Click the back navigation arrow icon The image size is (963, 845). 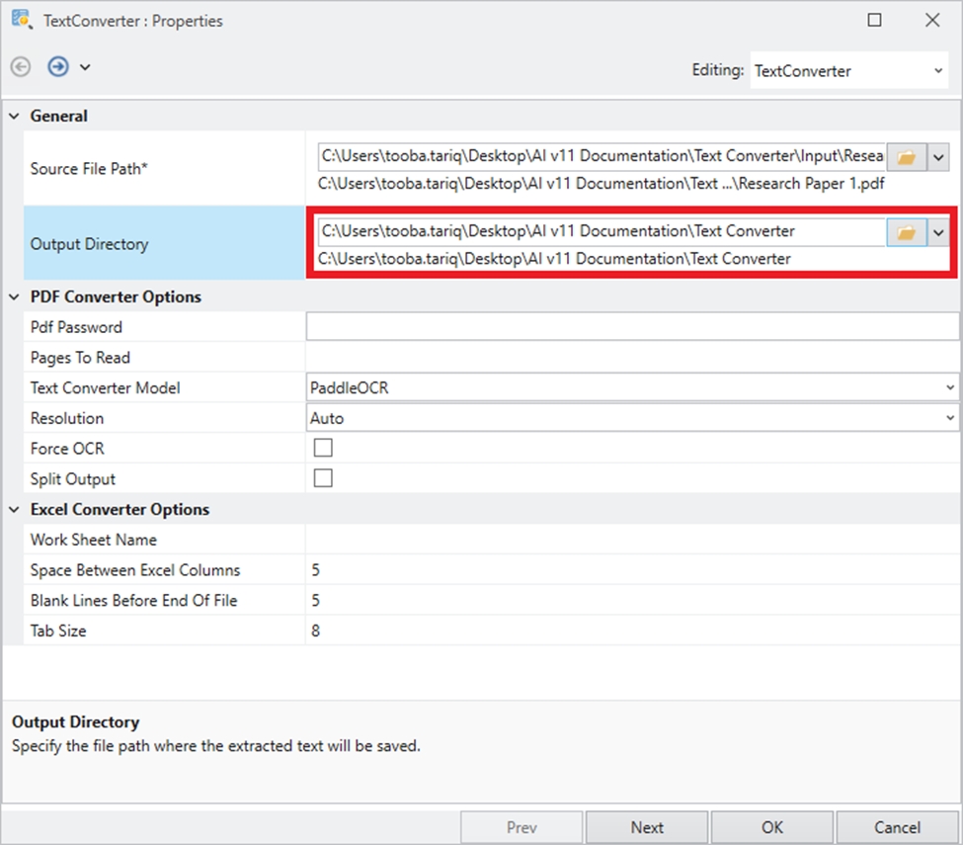coord(21,67)
